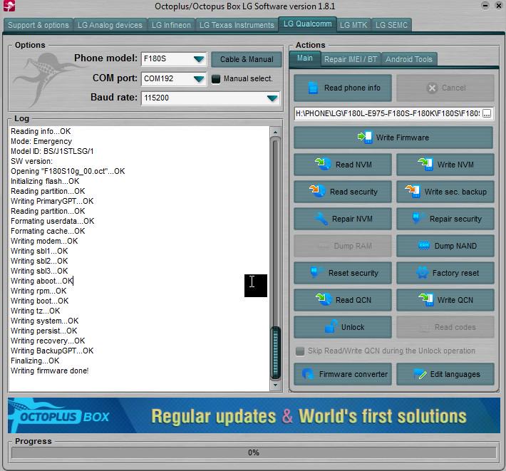Open the LG MTK tab

[353, 25]
